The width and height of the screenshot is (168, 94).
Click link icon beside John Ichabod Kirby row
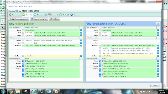coord(100,69)
